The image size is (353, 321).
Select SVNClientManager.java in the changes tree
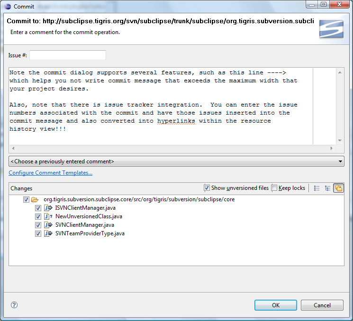(x=84, y=225)
